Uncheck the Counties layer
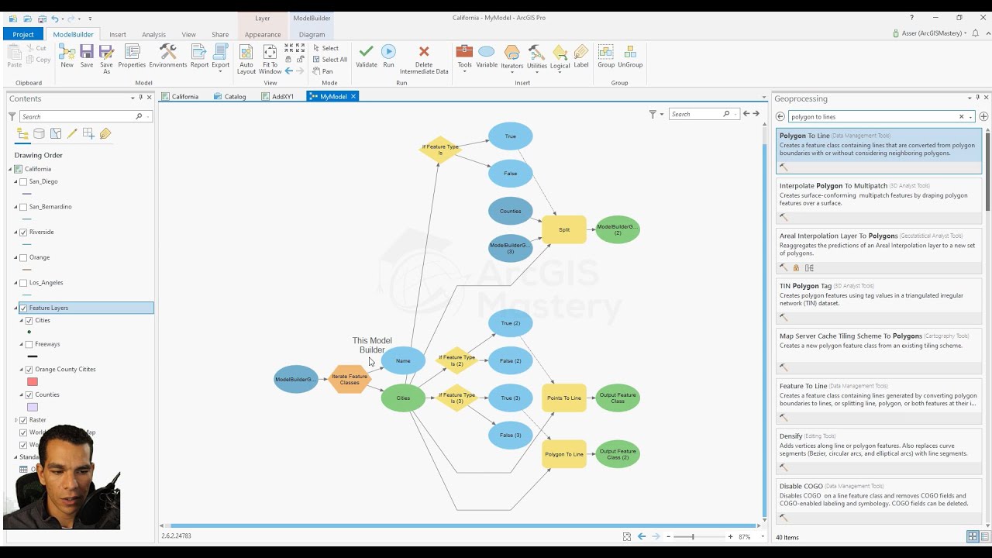The height and width of the screenshot is (558, 992). 29,394
